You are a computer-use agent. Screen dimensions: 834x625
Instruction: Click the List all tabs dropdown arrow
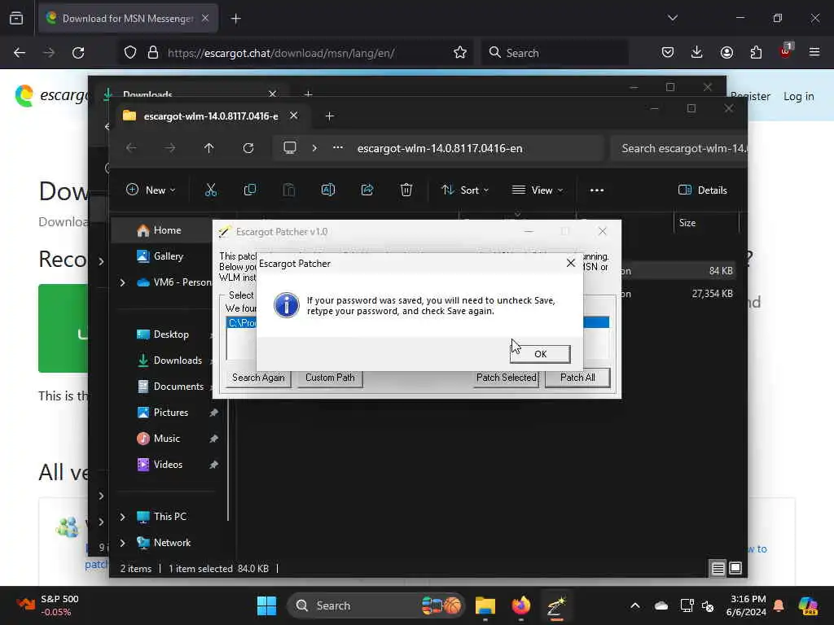pyautogui.click(x=672, y=18)
